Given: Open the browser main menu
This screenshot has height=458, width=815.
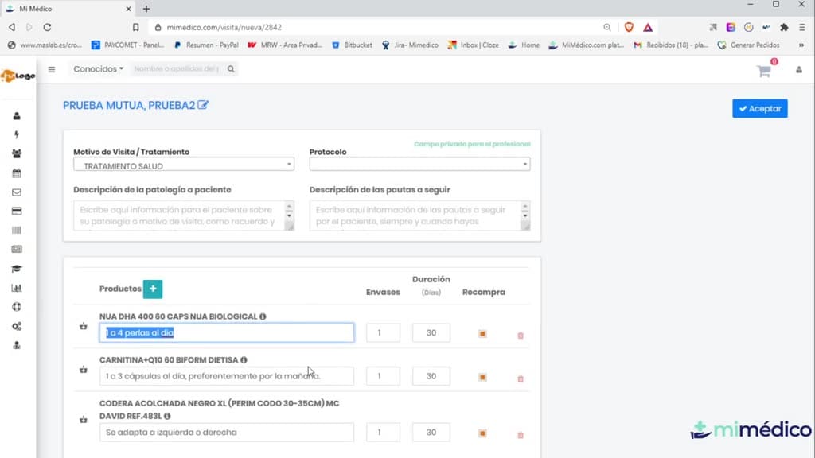Looking at the screenshot, I should pyautogui.click(x=802, y=27).
